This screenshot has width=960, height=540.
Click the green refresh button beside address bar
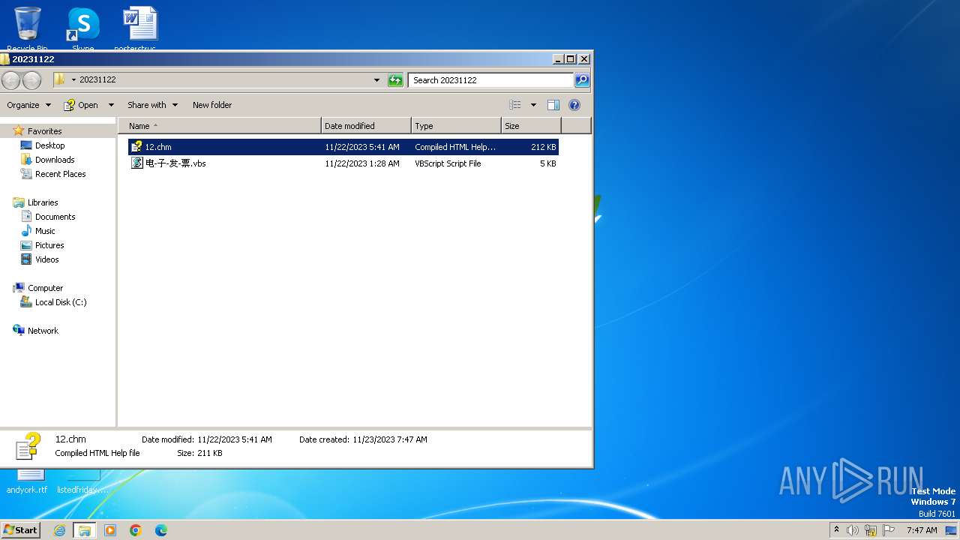tap(395, 80)
